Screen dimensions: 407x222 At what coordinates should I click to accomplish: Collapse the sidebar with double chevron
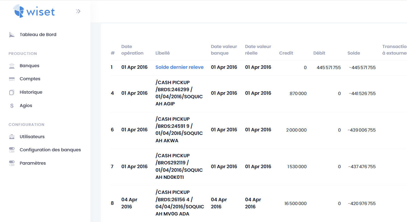click(78, 11)
